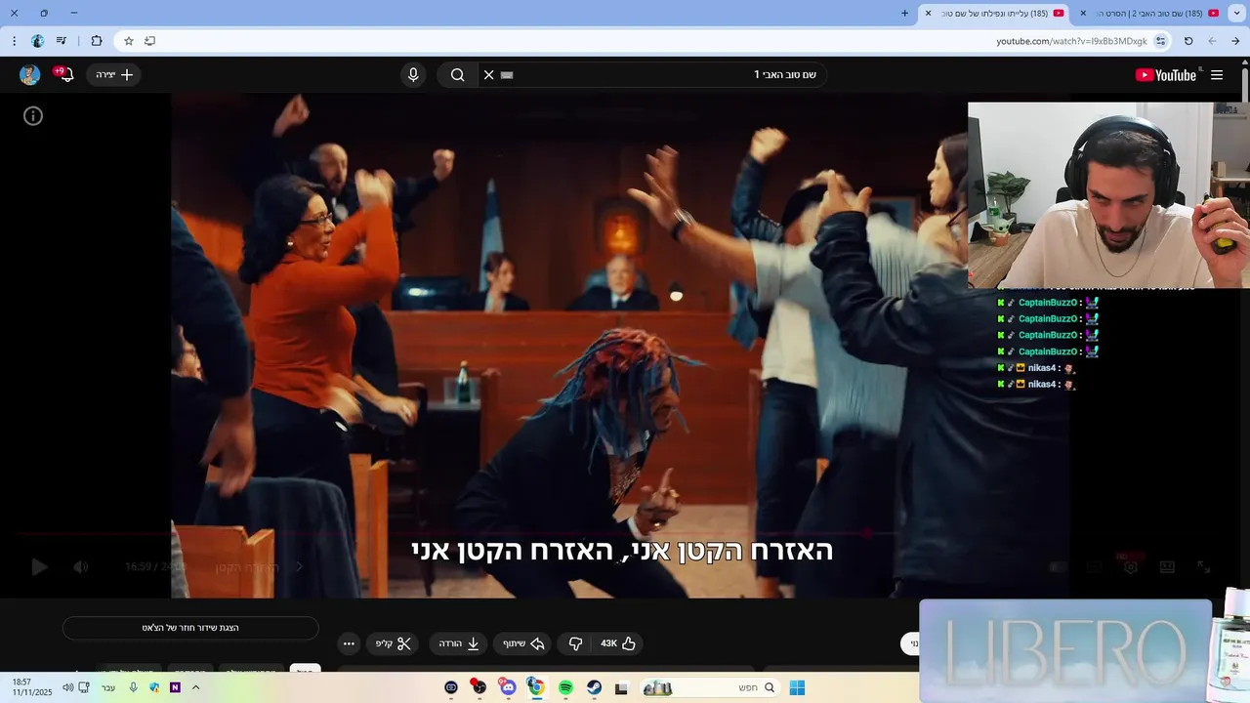The height and width of the screenshot is (703, 1250).
Task: Start voice search with microphone
Action: click(x=413, y=75)
